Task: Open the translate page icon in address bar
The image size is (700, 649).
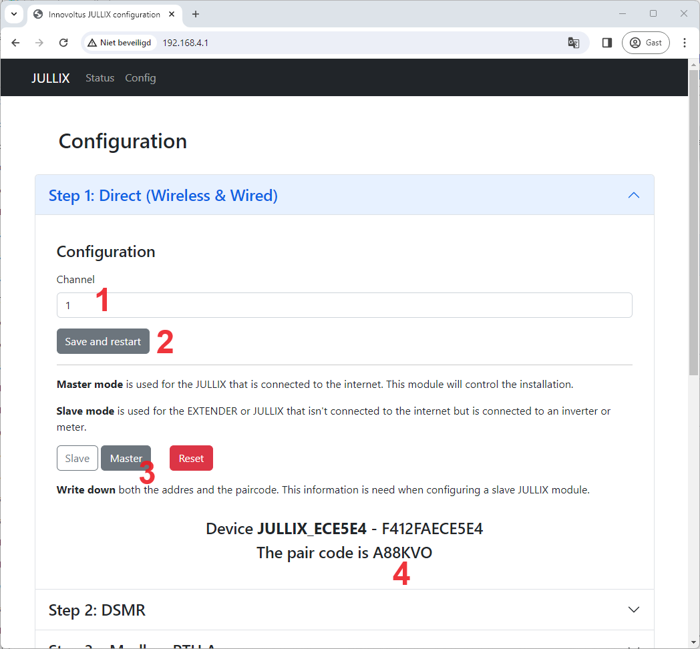Action: (573, 43)
